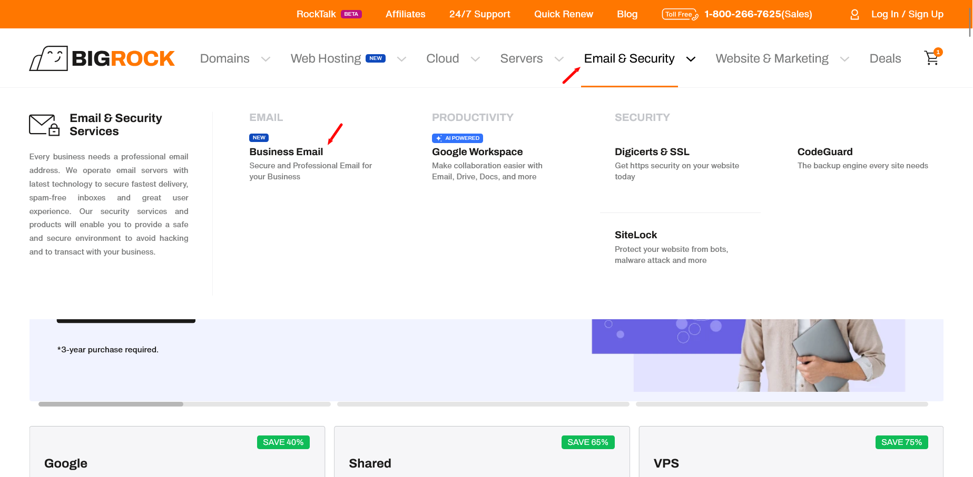The height and width of the screenshot is (477, 973).
Task: Click the AI POWERED badge
Action: [x=457, y=138]
